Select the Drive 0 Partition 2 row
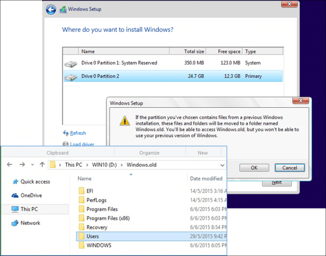Screen dimensions: 326x256 click(x=173, y=76)
